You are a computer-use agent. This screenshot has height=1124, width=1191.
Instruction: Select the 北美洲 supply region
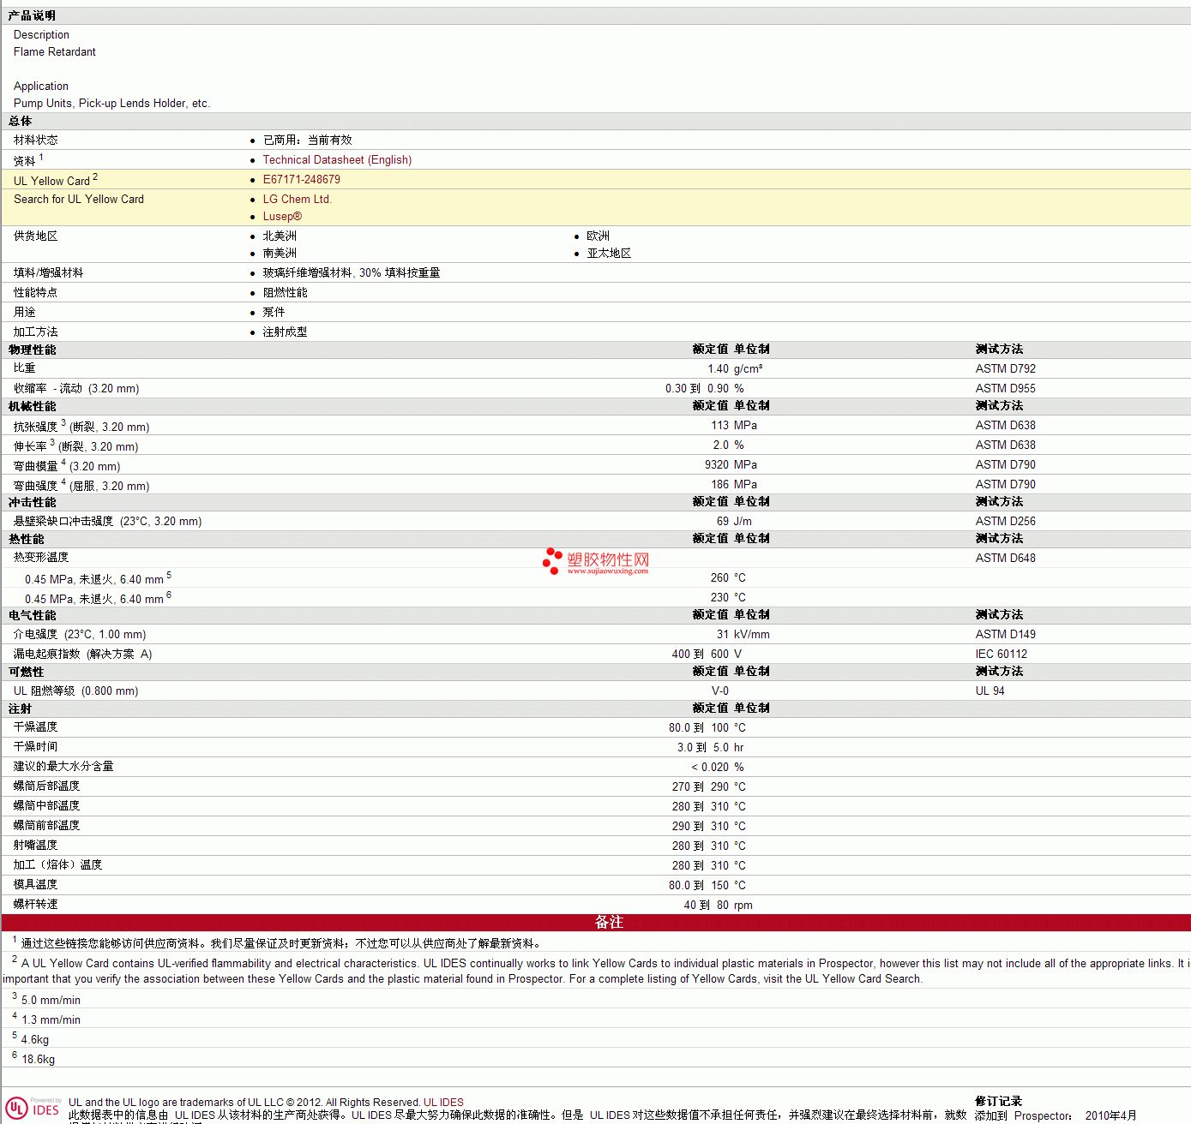tap(280, 236)
